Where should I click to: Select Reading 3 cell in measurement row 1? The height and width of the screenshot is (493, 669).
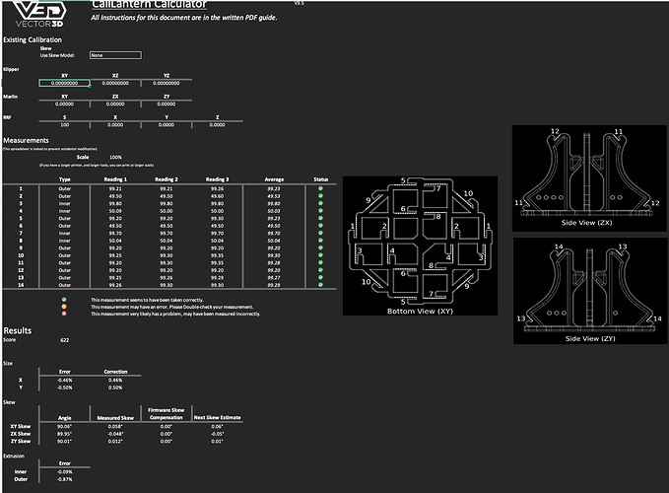[x=217, y=188]
